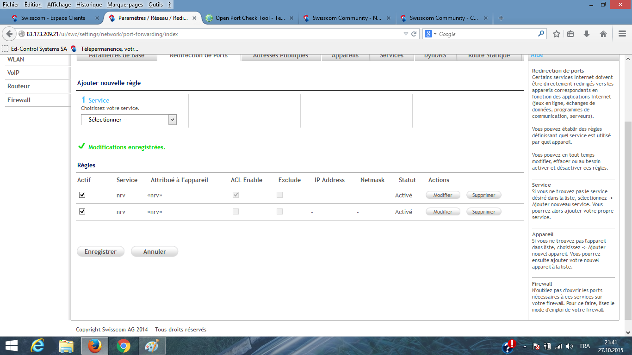Uncheck Actif for the first nrv rule
The width and height of the screenshot is (632, 355).
(x=82, y=195)
